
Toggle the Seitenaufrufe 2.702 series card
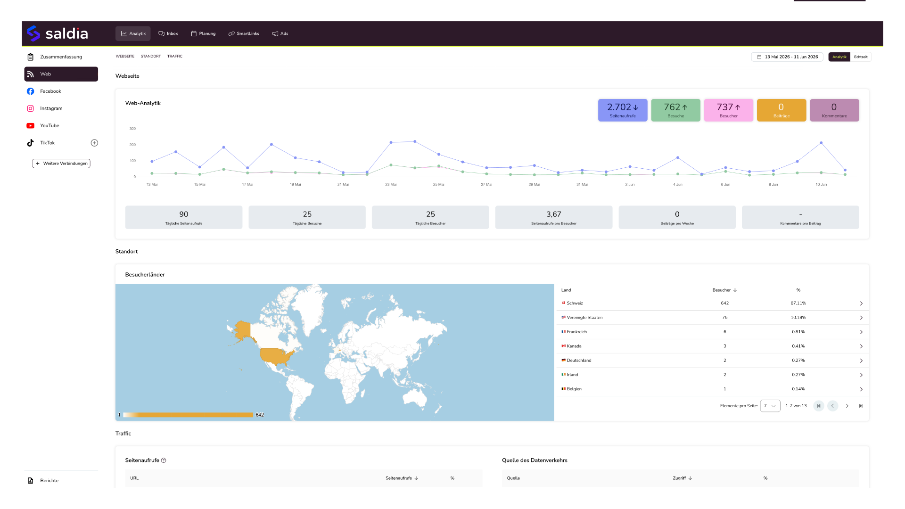coord(623,110)
